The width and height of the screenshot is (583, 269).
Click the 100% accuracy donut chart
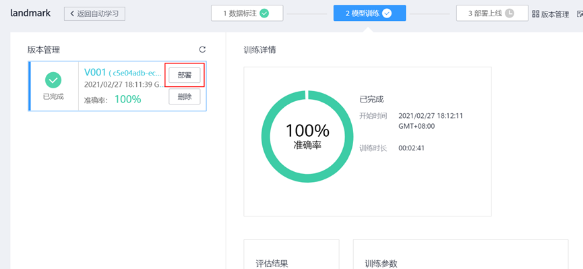[x=307, y=136]
